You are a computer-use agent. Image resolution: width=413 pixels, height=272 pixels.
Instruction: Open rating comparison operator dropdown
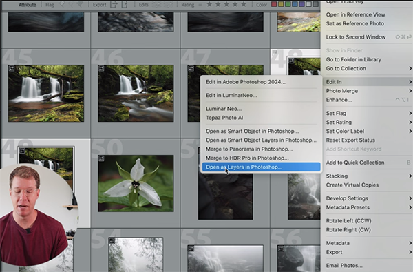point(200,5)
